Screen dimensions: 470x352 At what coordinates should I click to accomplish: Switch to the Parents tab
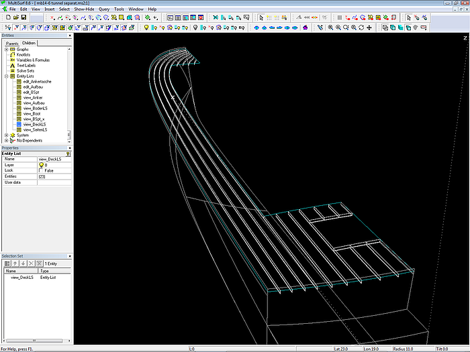click(12, 43)
